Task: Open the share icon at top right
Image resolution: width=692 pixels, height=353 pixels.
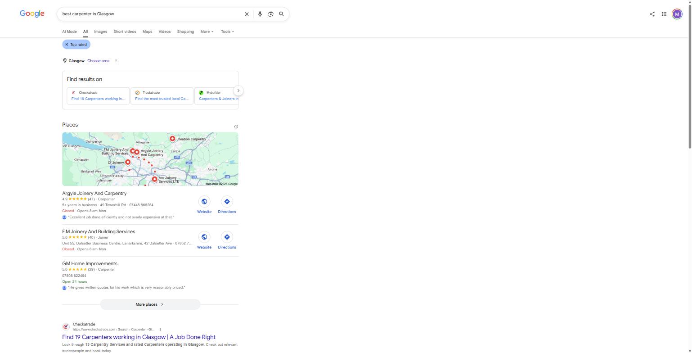Action: [652, 14]
